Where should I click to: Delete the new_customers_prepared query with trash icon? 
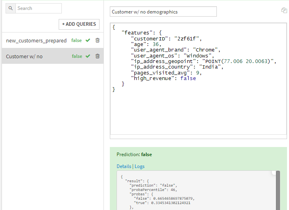click(x=98, y=40)
